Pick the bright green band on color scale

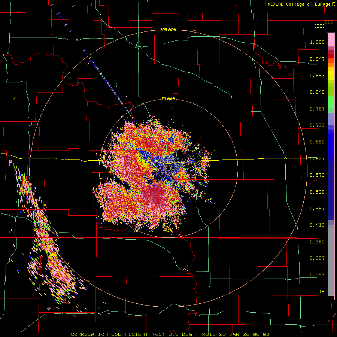pos(331,102)
